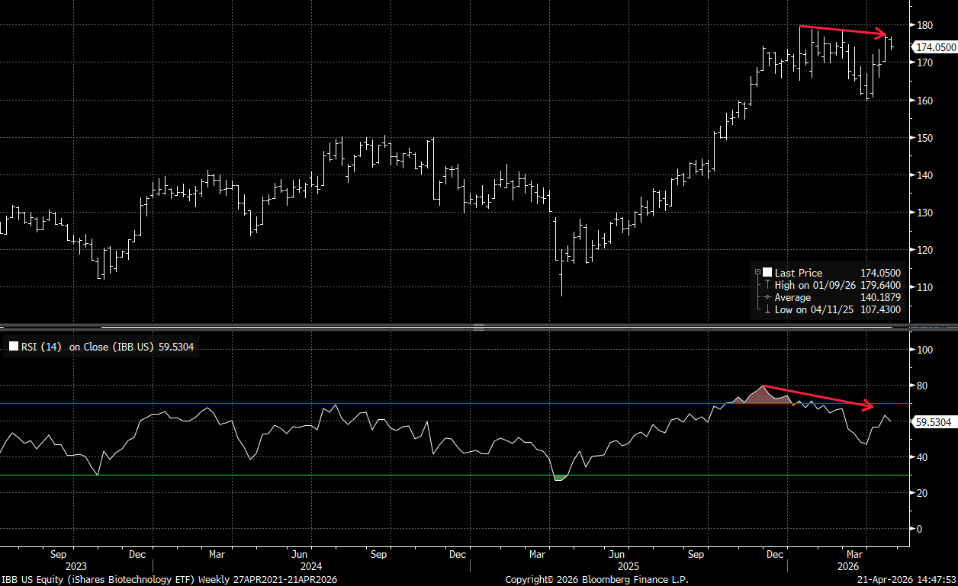958x586 pixels.
Task: Collapse the Last Price legend tree
Action: click(x=757, y=272)
